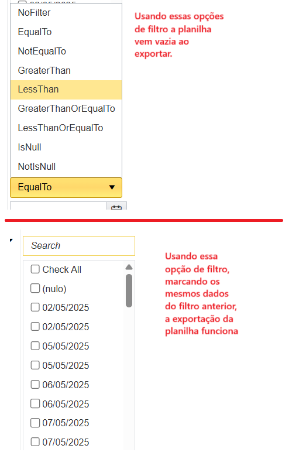This screenshot has width=289, height=452.
Task: Open the calendar date picker icon
Action: (116, 207)
